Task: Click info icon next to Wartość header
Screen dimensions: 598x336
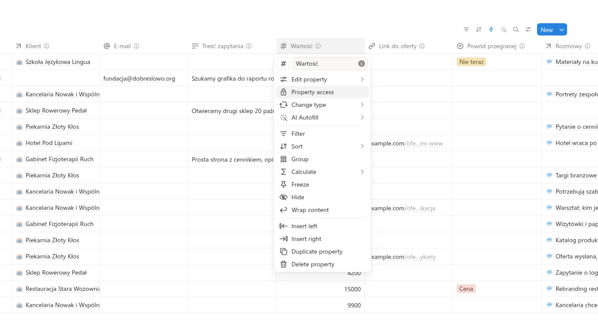Action: point(318,46)
